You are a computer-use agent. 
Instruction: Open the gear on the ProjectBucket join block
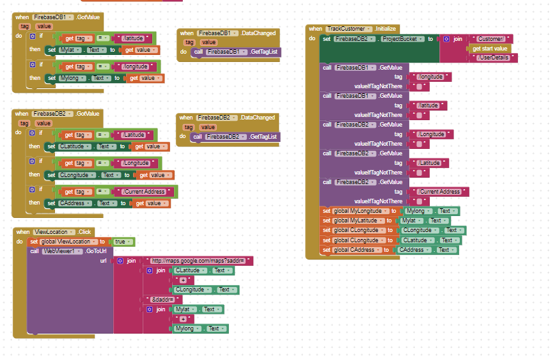click(446, 39)
